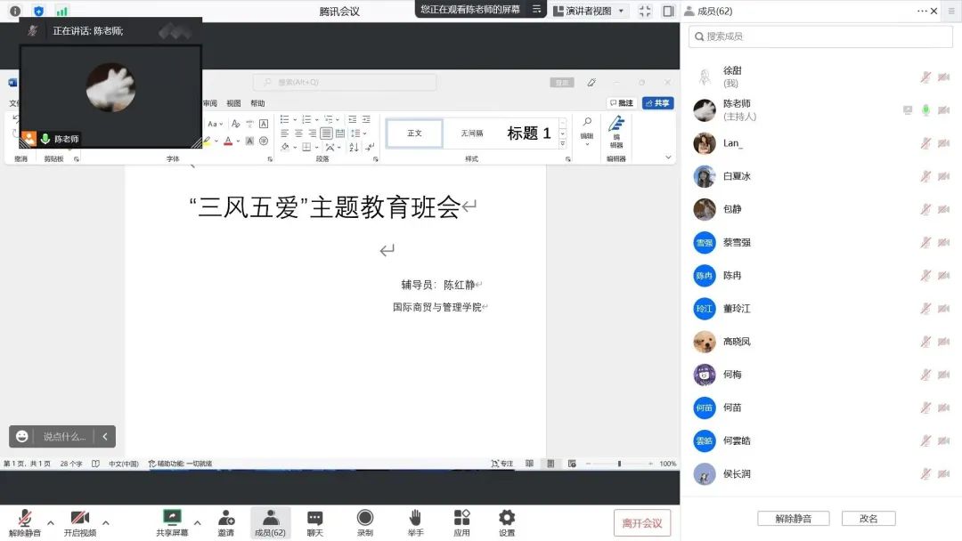Click the 说点什么 chat input

64,436
